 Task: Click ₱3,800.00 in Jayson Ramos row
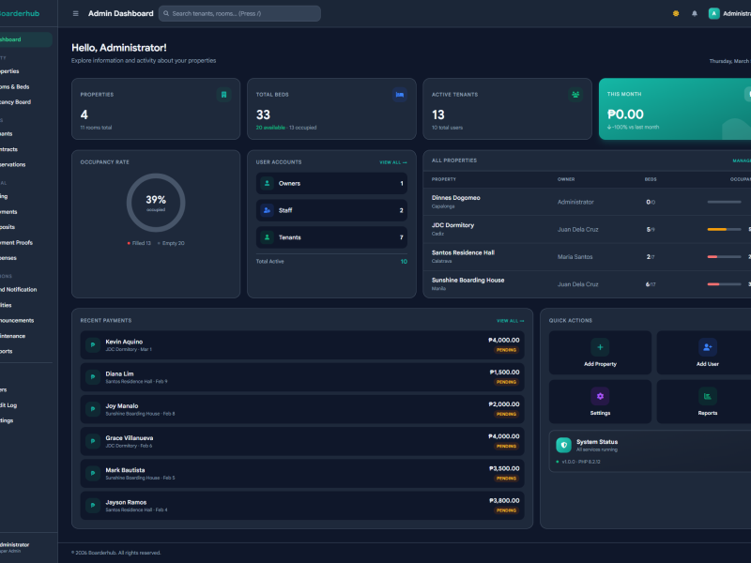click(x=504, y=500)
